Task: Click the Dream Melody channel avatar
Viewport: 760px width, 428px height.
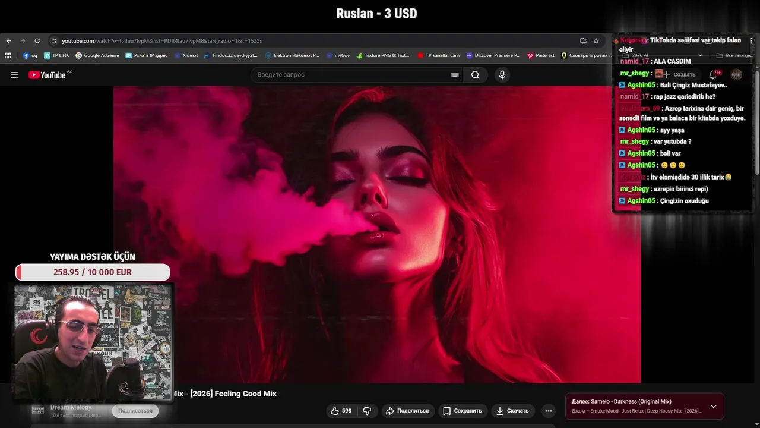Action: pyautogui.click(x=38, y=410)
